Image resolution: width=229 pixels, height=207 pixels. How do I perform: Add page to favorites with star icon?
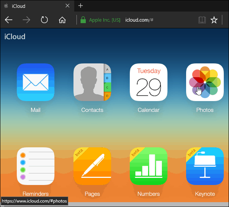coord(214,20)
